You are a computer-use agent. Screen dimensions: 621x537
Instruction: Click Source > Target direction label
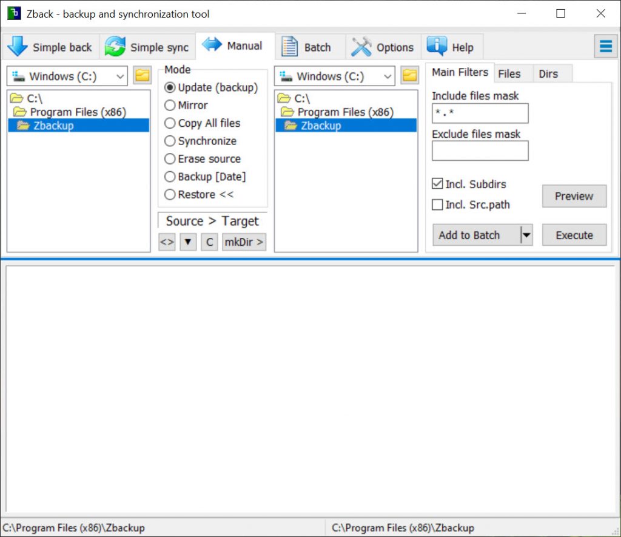pyautogui.click(x=212, y=221)
